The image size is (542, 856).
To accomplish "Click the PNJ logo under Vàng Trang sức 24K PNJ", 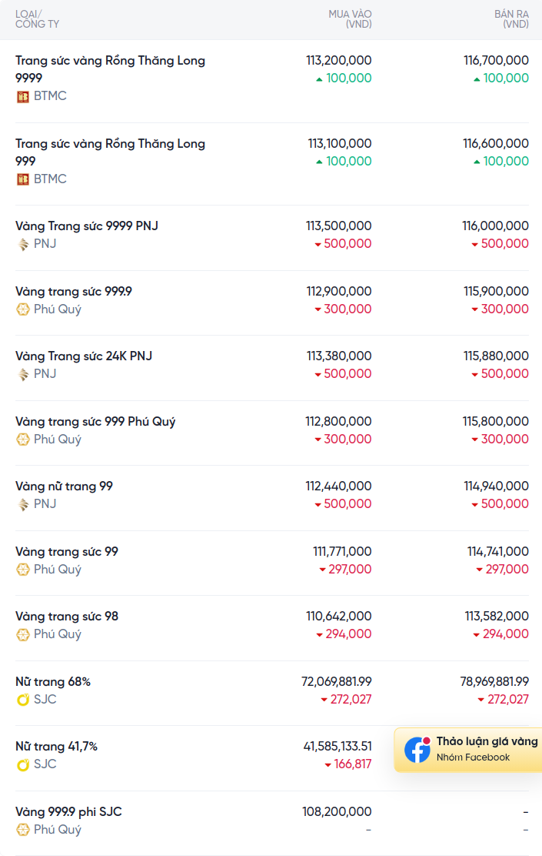I will (22, 374).
